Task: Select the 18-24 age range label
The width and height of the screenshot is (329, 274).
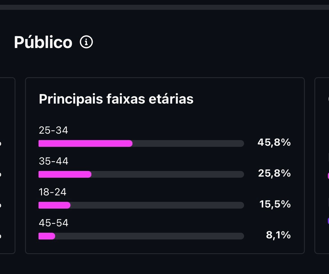Action: (x=53, y=192)
